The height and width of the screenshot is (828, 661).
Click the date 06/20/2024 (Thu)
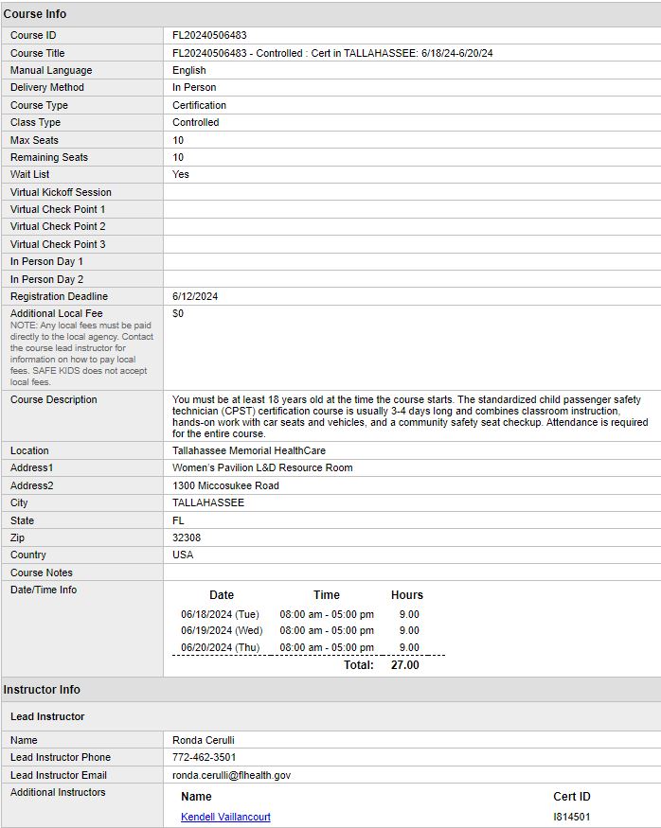pos(221,647)
